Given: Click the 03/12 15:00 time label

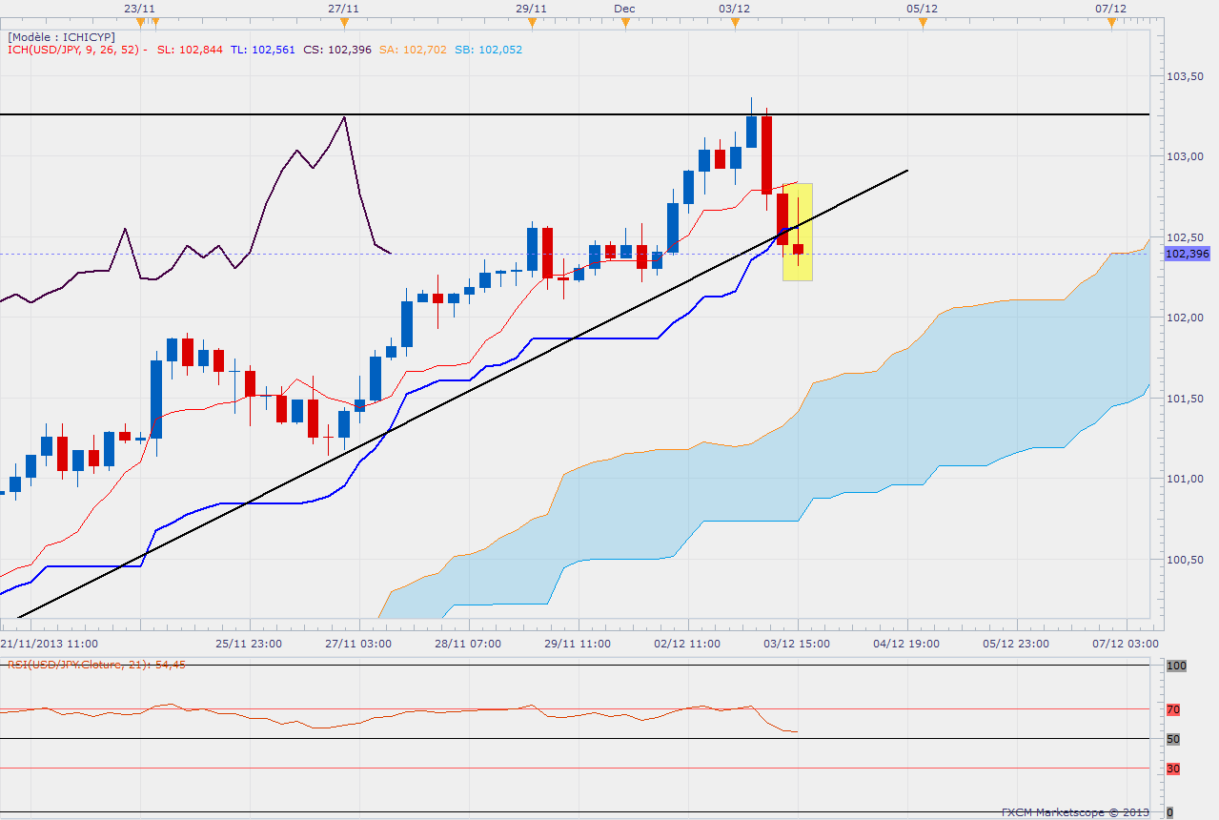Looking at the screenshot, I should 796,644.
